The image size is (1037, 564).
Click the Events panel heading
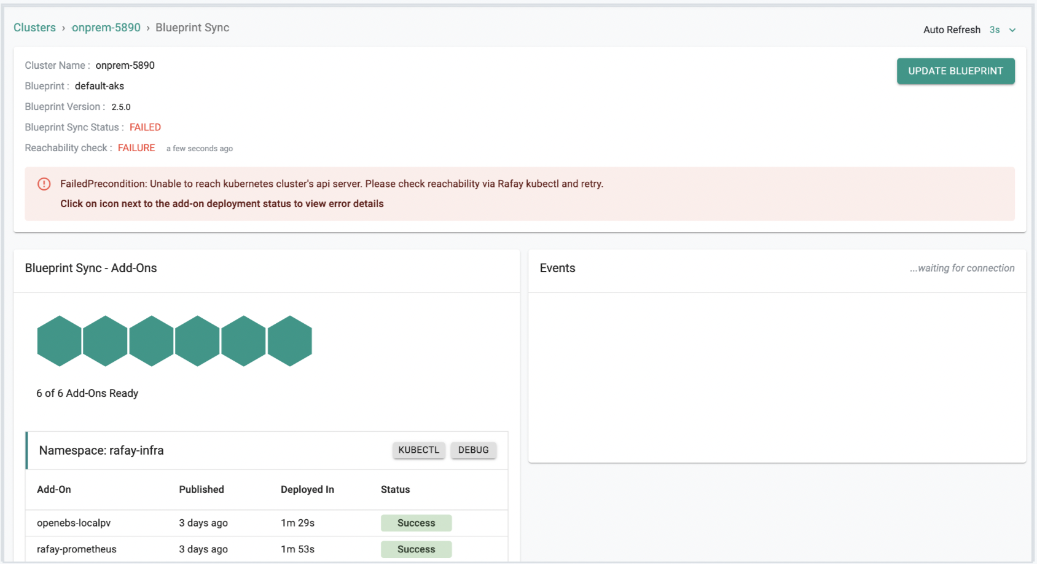pyautogui.click(x=557, y=268)
